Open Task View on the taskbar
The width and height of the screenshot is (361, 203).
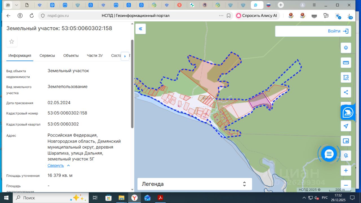(x=95, y=198)
